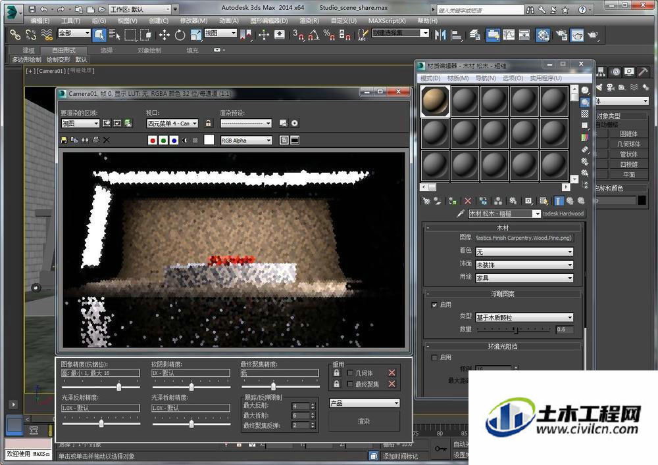Image resolution: width=658 pixels, height=465 pixels.
Task: Open the Curve Editor from toolbar
Action: (509, 34)
